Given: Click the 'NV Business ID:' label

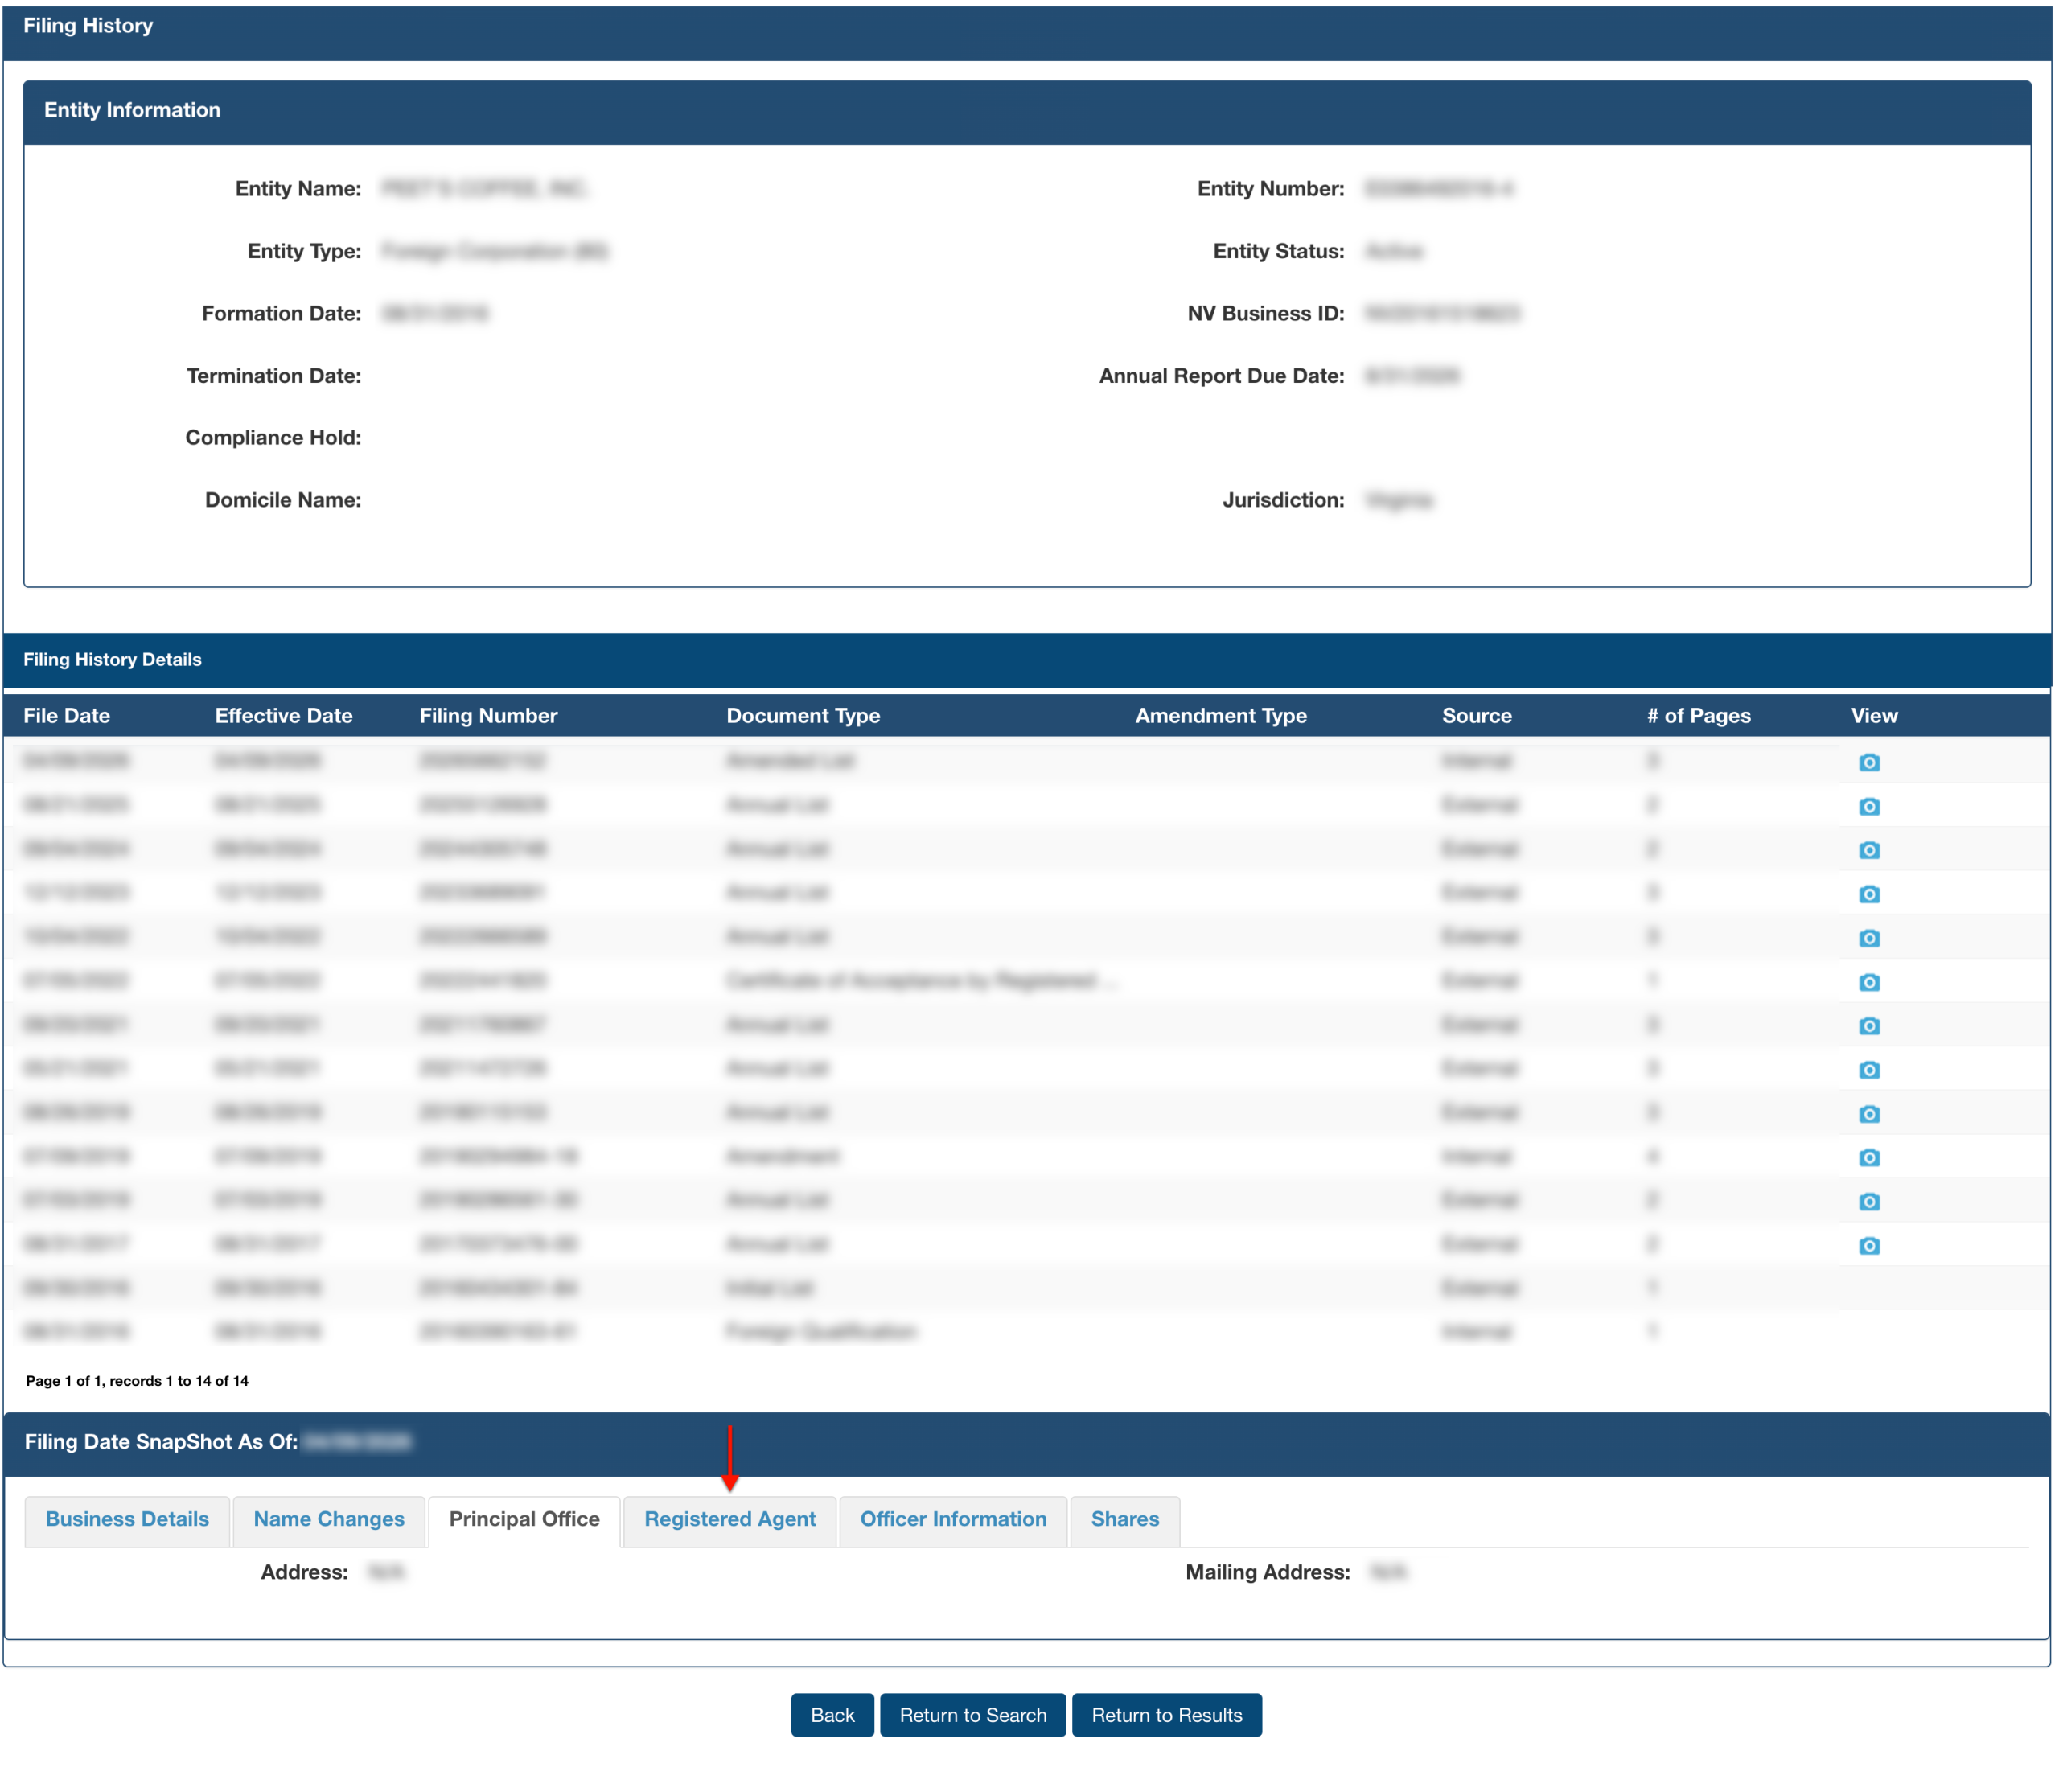Looking at the screenshot, I should tap(1265, 314).
